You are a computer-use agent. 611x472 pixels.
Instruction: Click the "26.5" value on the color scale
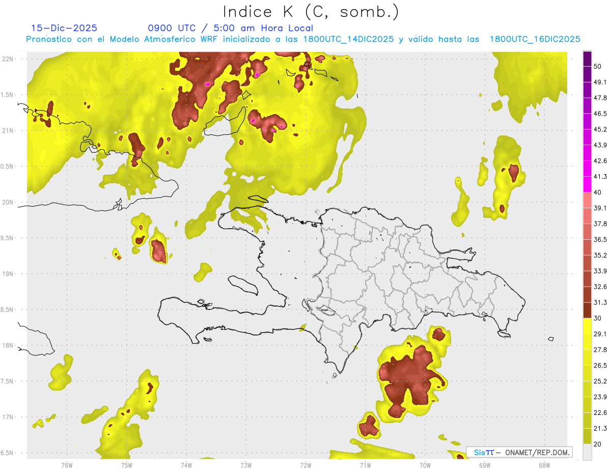pyautogui.click(x=600, y=366)
